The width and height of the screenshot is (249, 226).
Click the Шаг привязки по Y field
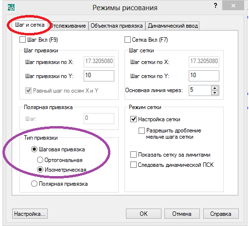point(99,76)
